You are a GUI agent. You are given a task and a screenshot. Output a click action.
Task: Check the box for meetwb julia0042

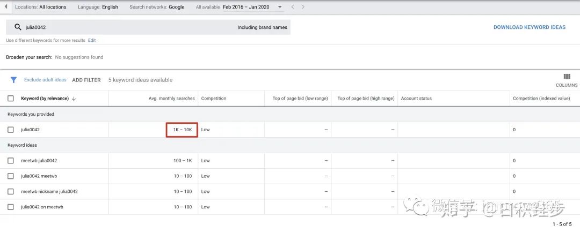tap(11, 161)
